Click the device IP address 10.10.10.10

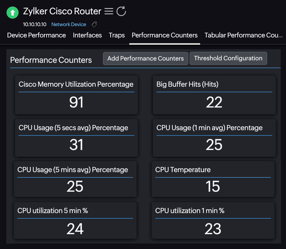[x=34, y=24]
